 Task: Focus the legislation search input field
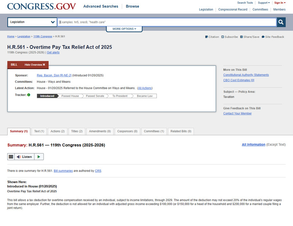click(167, 22)
